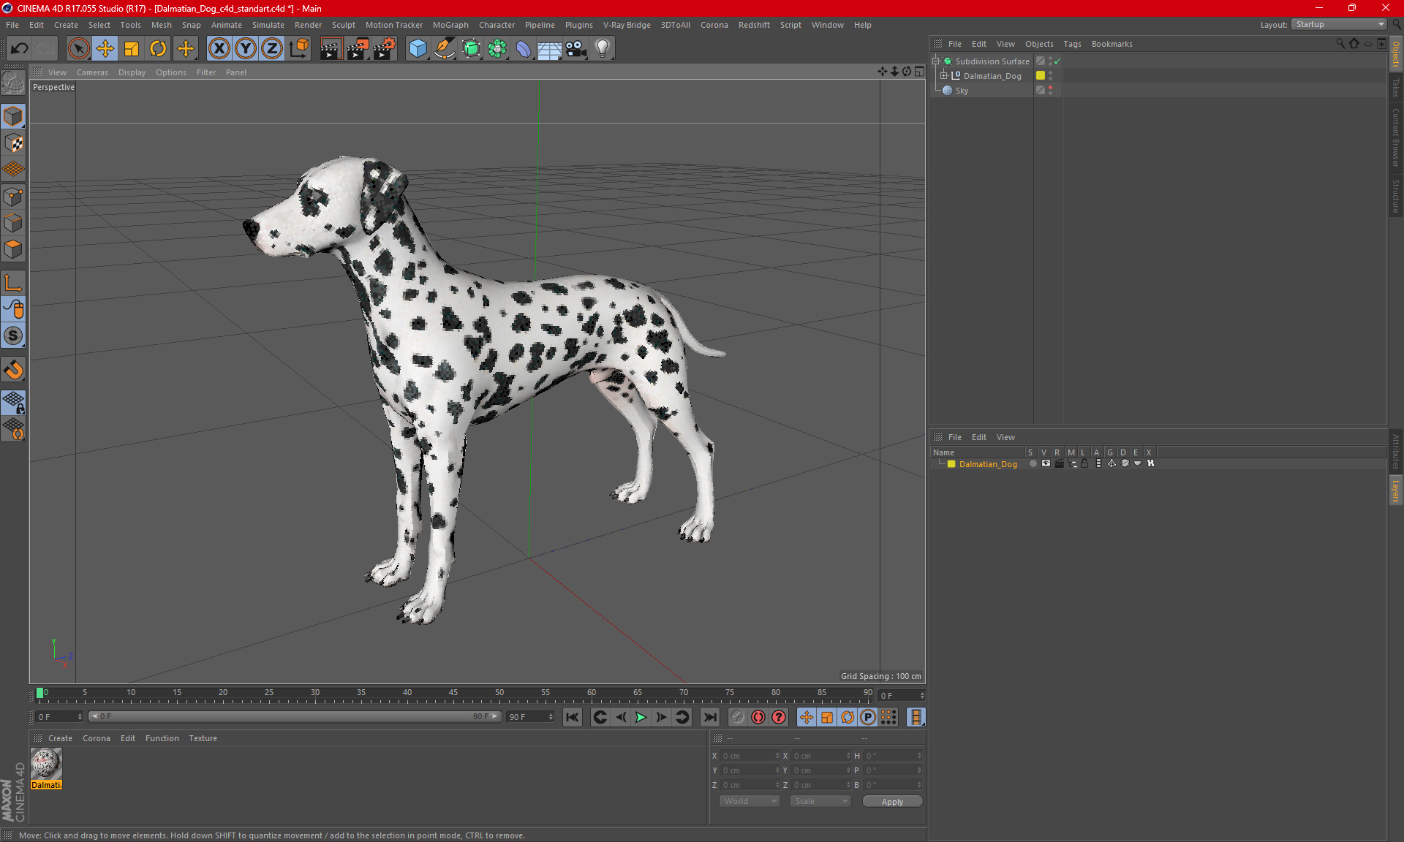This screenshot has width=1404, height=842.
Task: Open Layers side tab
Action: tap(1396, 490)
